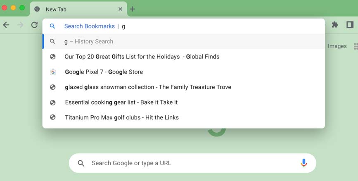Open a new tab with plus button
Viewport: 358px width, 181px height.
tap(132, 9)
